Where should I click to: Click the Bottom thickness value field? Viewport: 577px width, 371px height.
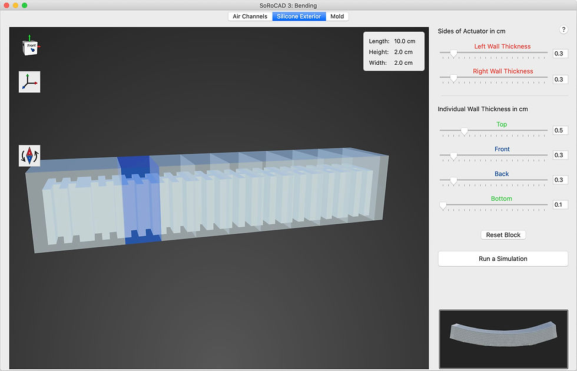[560, 205]
